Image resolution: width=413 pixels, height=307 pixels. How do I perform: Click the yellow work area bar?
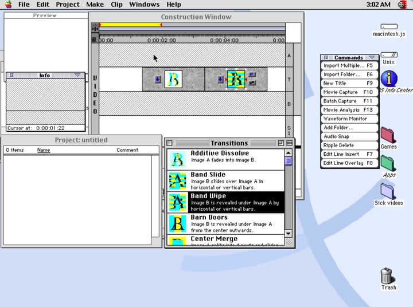(130, 25)
